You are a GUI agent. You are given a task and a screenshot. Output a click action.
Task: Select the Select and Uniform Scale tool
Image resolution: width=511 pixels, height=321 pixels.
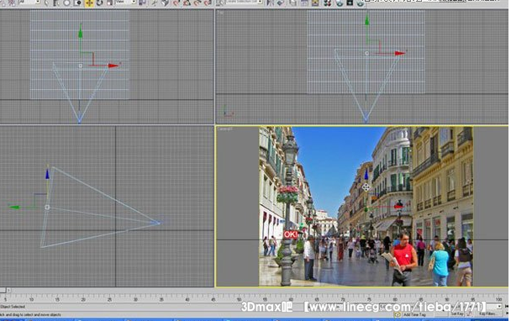(110, 3)
